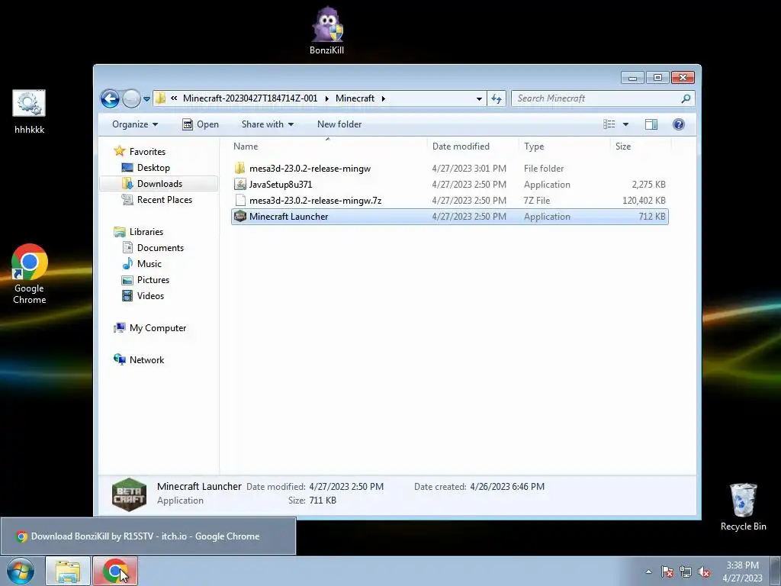This screenshot has height=586, width=781.
Task: Click the muted volume tray icon
Action: pos(704,572)
